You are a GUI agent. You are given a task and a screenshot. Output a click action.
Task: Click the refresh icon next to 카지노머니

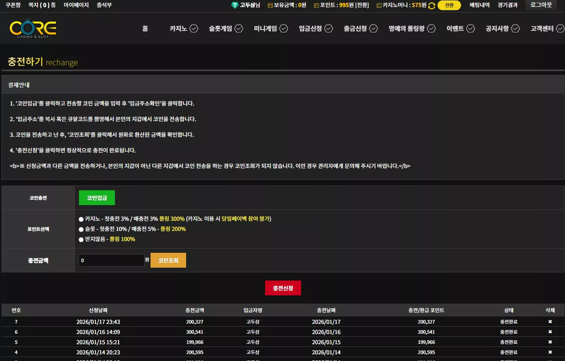pyautogui.click(x=432, y=5)
